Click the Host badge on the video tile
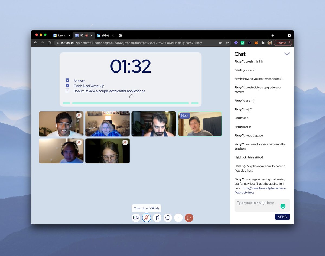This screenshot has width=325, height=256. 185,116
